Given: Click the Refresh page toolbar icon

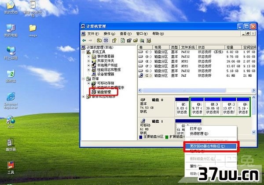Looking at the screenshot, I should pyautogui.click(x=123, y=40).
